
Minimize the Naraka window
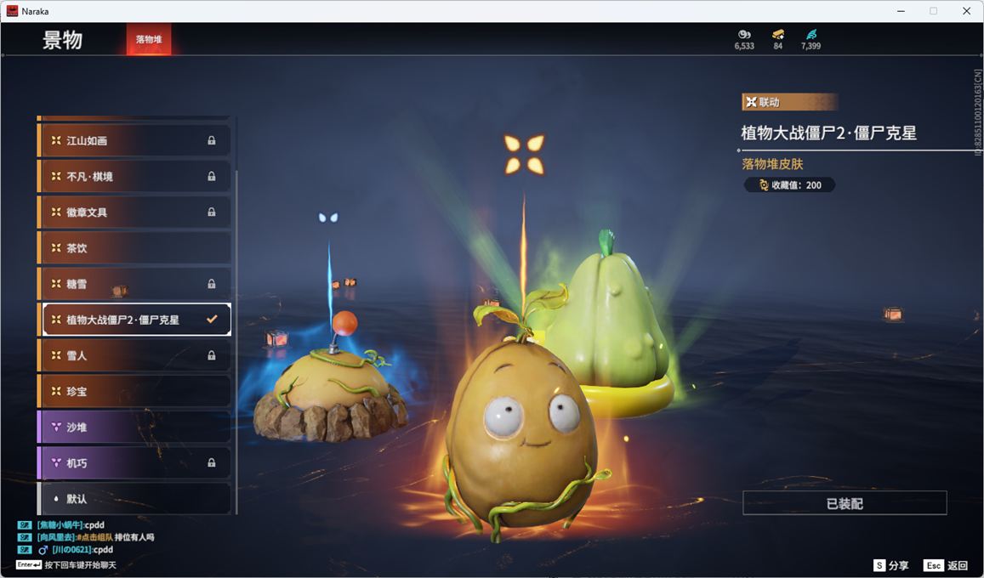902,11
